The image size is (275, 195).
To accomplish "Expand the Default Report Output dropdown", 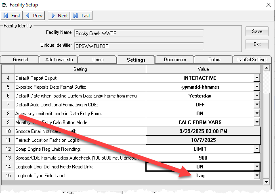I will pos(256,78).
